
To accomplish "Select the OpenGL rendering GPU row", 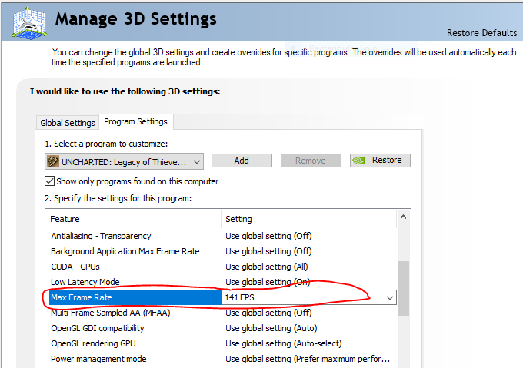I will pyautogui.click(x=92, y=343).
